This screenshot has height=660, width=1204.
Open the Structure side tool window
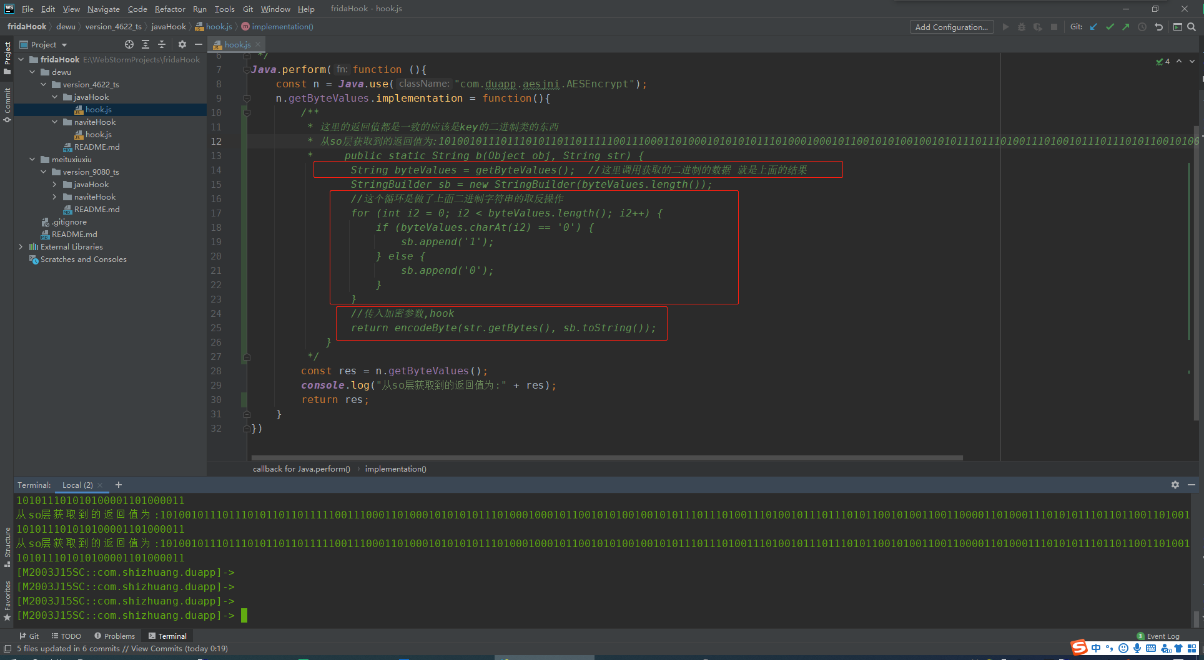coord(7,546)
